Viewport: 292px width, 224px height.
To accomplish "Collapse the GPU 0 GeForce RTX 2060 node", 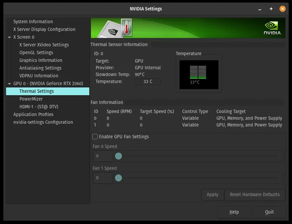I will pyautogui.click(x=9, y=83).
